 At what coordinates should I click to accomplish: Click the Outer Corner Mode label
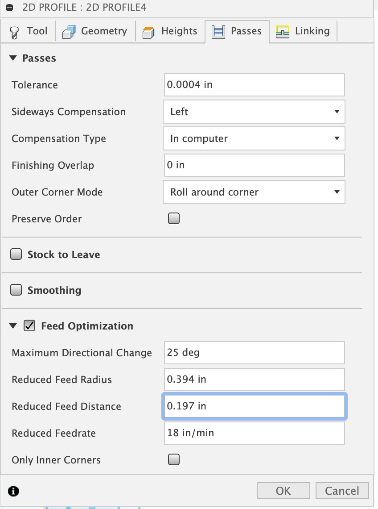click(x=57, y=192)
